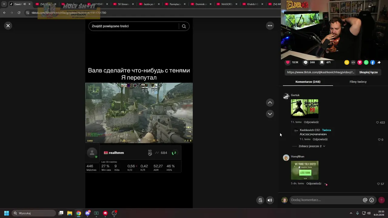388x218 pixels.
Task: Switch to the 'Pamiętacie' YouTube tab
Action: [175, 4]
